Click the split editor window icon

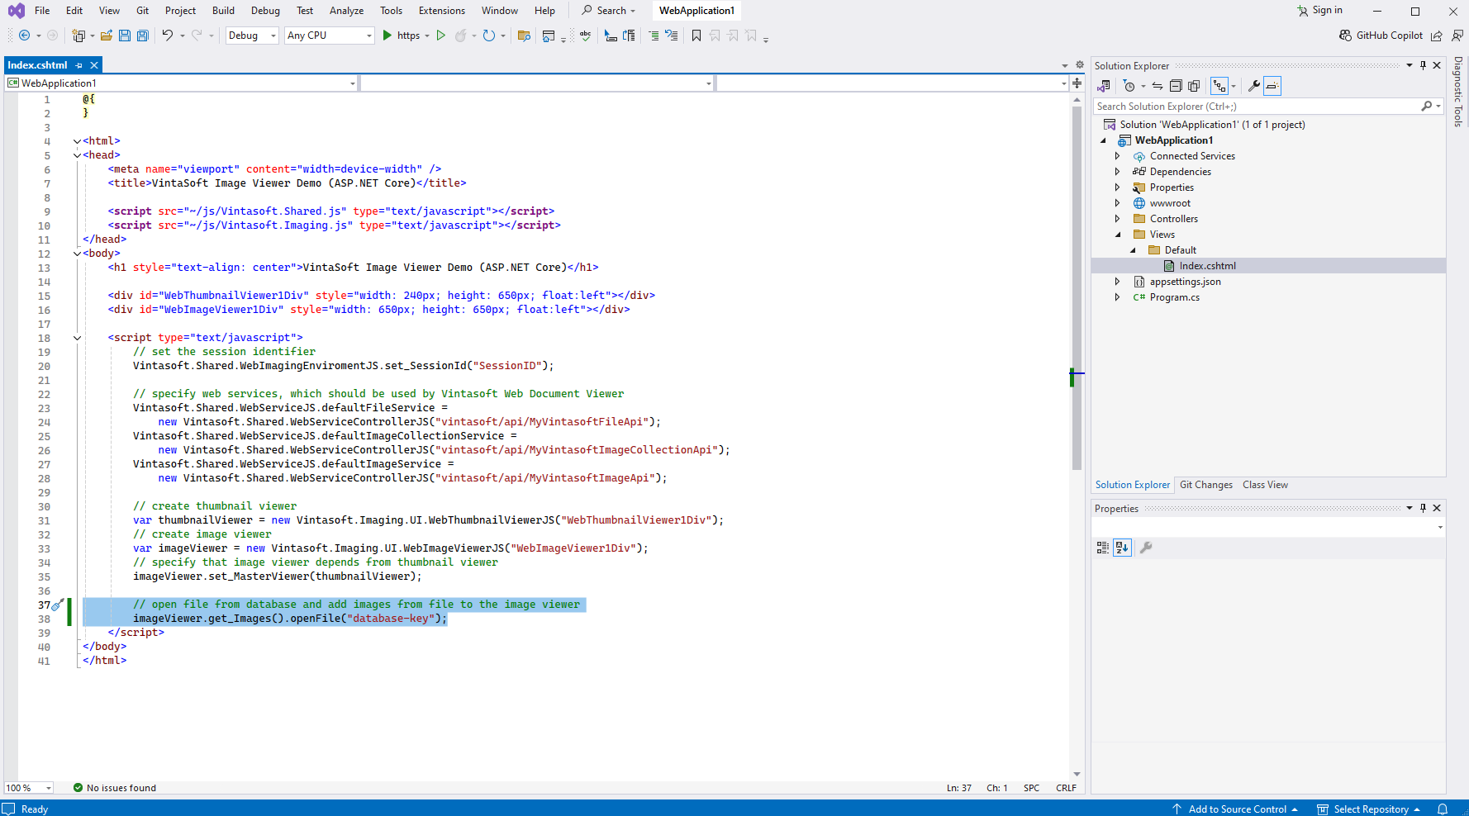click(x=1077, y=83)
